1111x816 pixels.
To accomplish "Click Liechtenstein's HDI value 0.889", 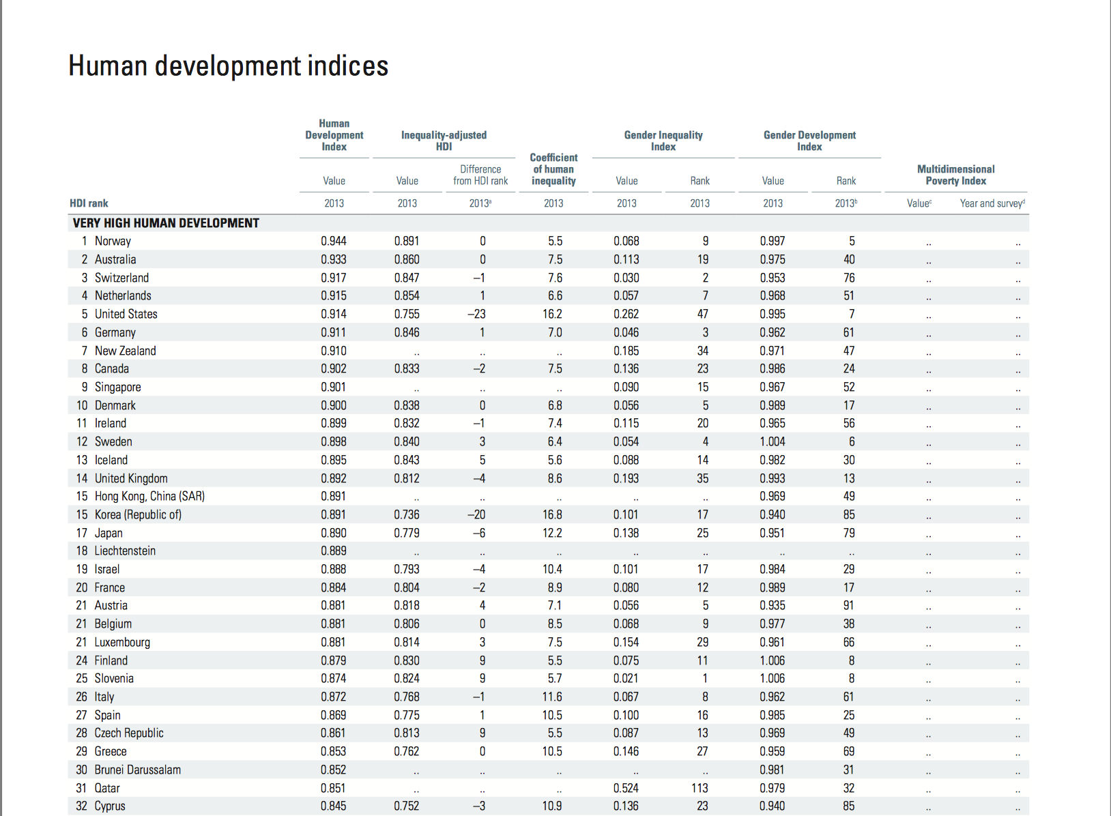I will [x=334, y=551].
